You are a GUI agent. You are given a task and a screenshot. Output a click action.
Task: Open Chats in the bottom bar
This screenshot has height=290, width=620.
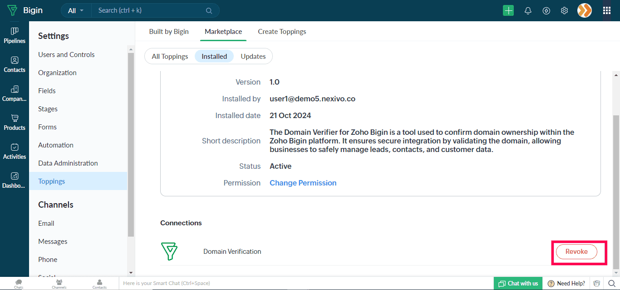click(x=19, y=284)
